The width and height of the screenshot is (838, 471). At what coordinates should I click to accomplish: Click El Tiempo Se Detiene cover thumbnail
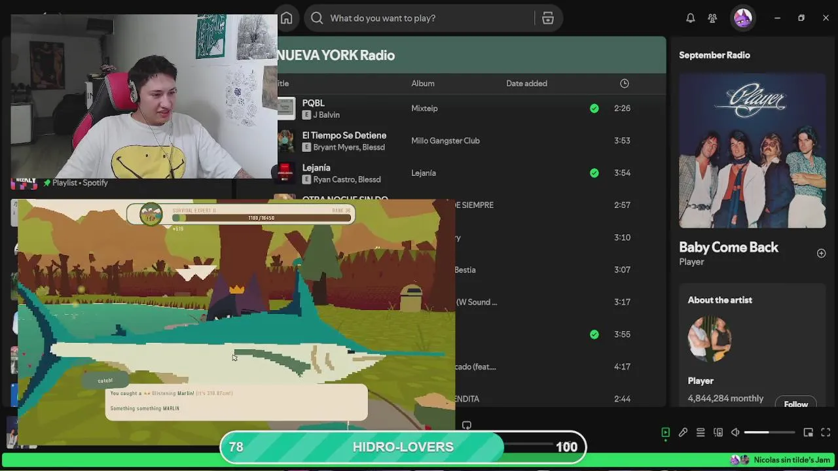(286, 141)
